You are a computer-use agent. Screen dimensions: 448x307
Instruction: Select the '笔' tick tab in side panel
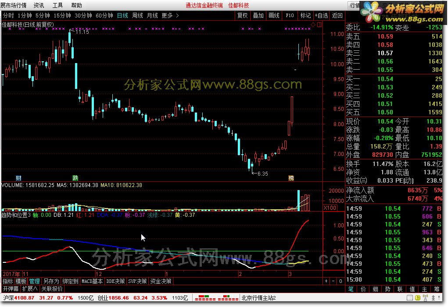pyautogui.click(x=351, y=289)
